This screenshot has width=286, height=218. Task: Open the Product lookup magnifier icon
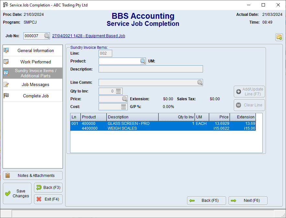pyautogui.click(x=143, y=61)
